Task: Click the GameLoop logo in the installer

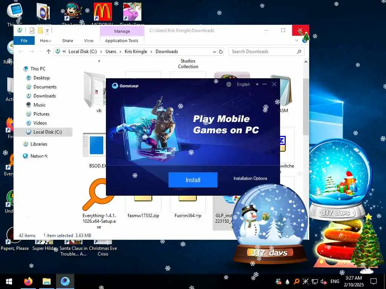Action: 125,86
